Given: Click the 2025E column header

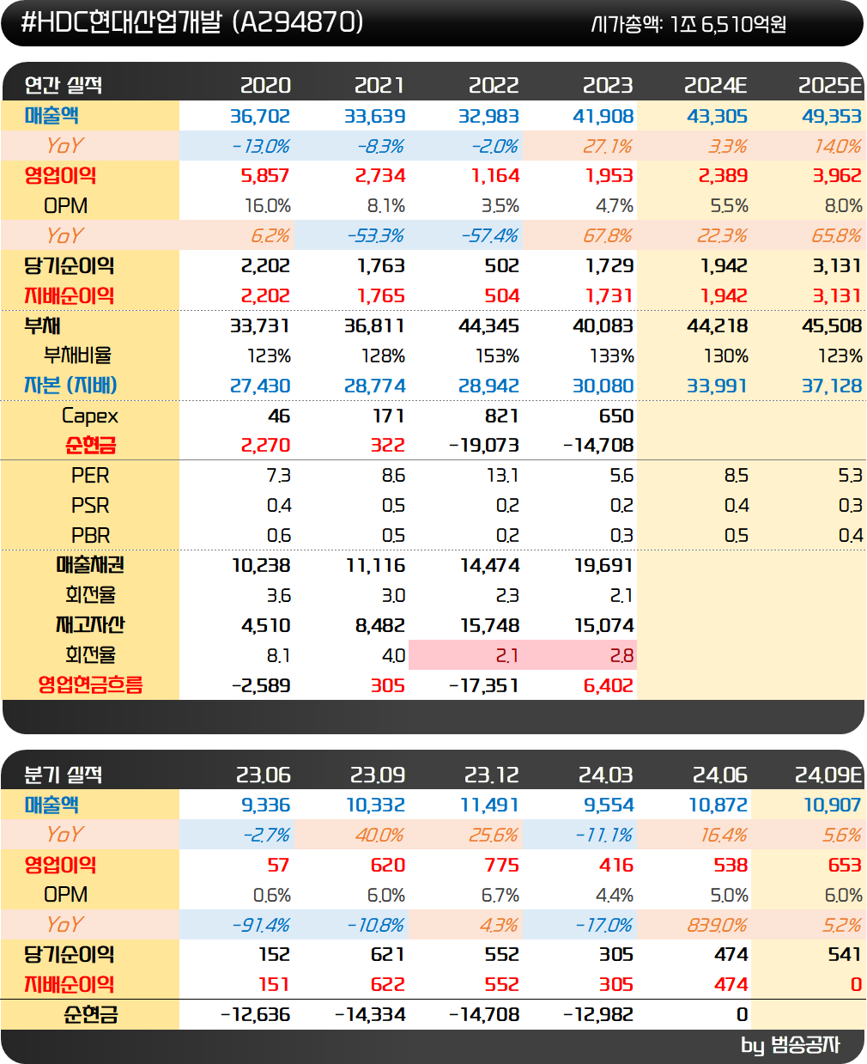Looking at the screenshot, I should pyautogui.click(x=830, y=85).
